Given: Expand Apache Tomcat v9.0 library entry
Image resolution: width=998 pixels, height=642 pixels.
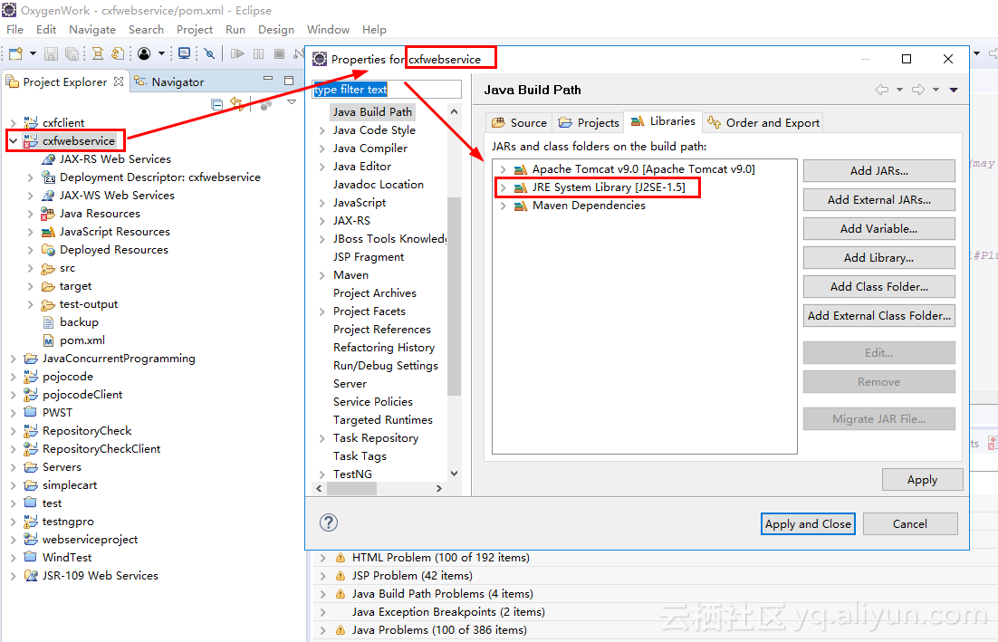Looking at the screenshot, I should [x=503, y=169].
